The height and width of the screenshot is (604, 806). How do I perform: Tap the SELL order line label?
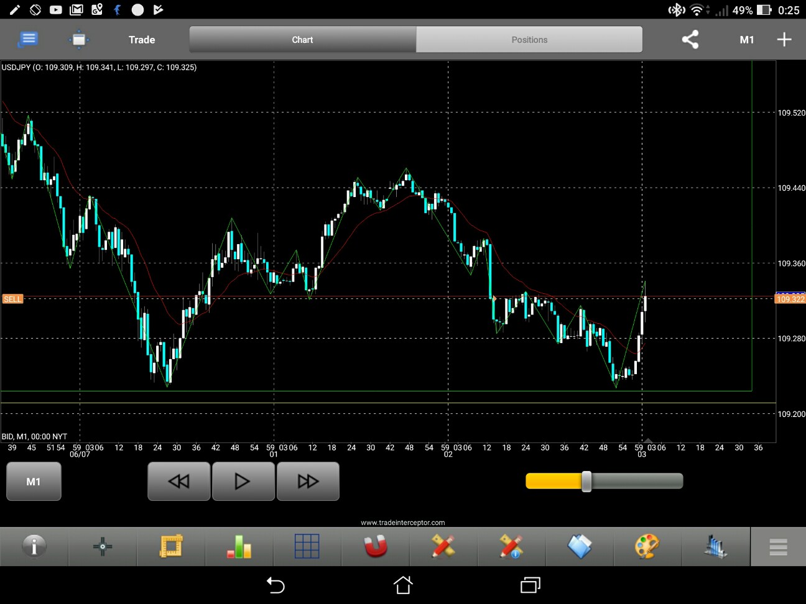click(12, 299)
